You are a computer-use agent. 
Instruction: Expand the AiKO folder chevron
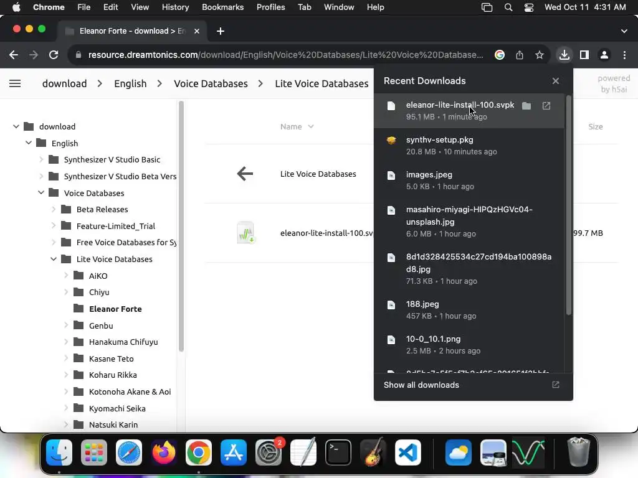(66, 275)
